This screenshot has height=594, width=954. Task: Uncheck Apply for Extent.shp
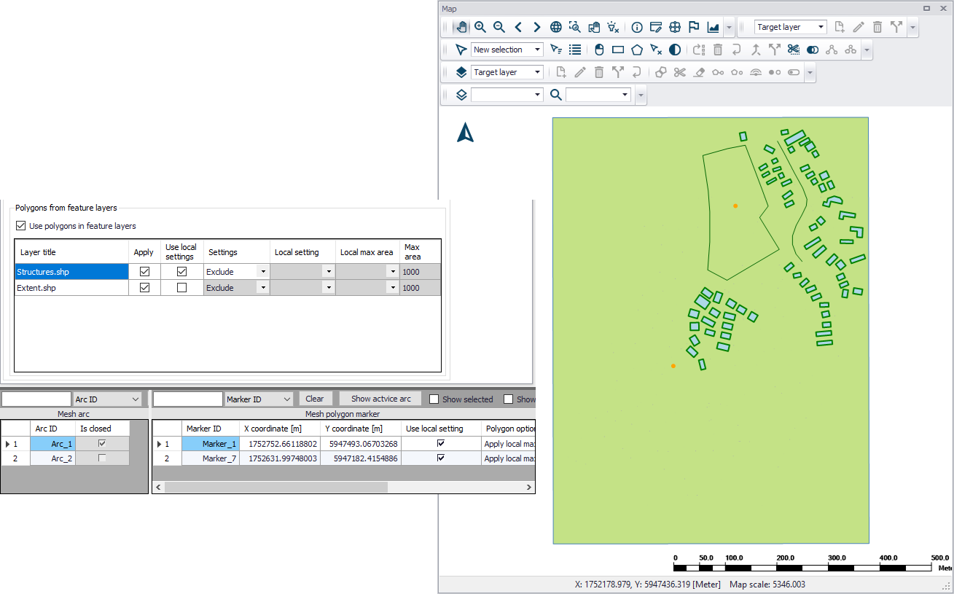pyautogui.click(x=144, y=288)
